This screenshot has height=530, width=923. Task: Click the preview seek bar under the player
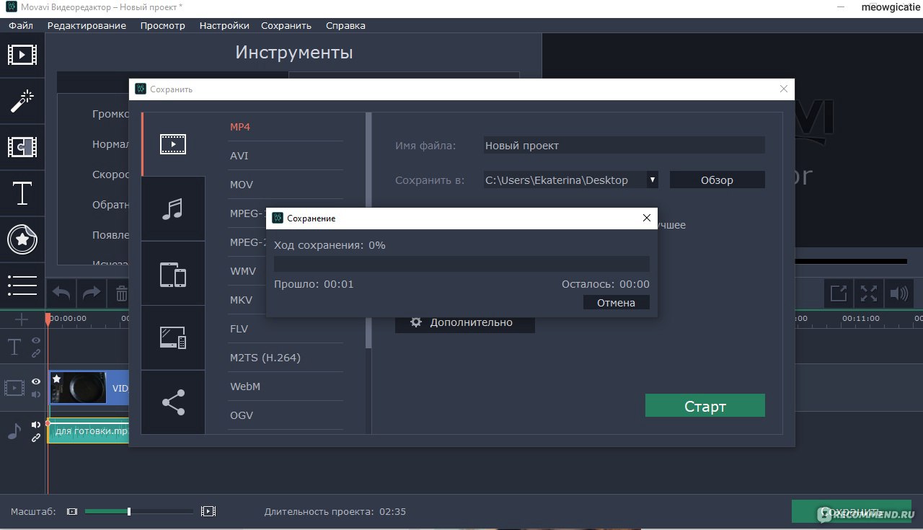coord(849,261)
